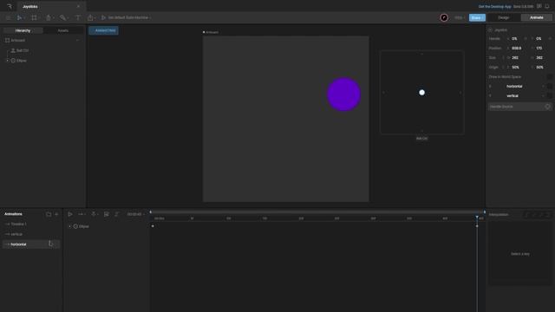Toggle invert checkbox for horizontal X axis
Viewport: 555px width, 312px height.
(x=549, y=87)
